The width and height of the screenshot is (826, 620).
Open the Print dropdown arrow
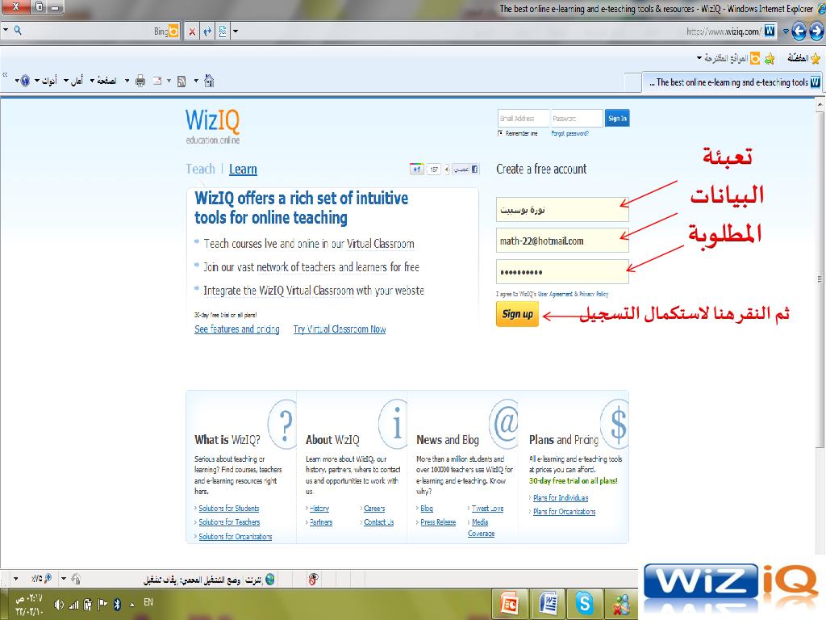point(127,81)
